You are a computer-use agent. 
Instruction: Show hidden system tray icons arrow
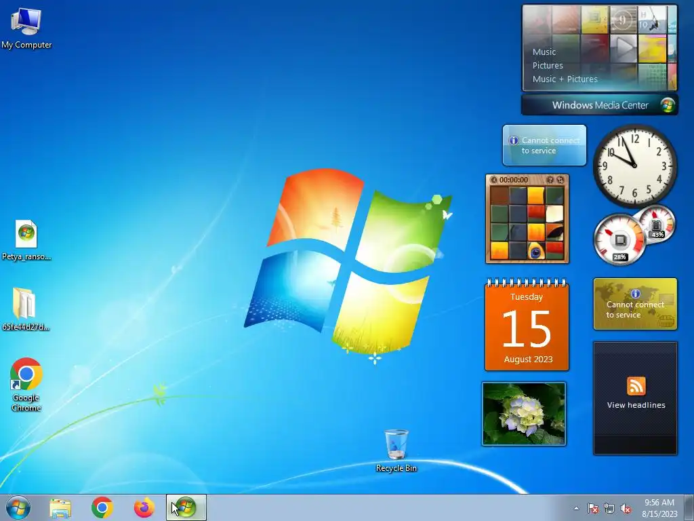(576, 508)
